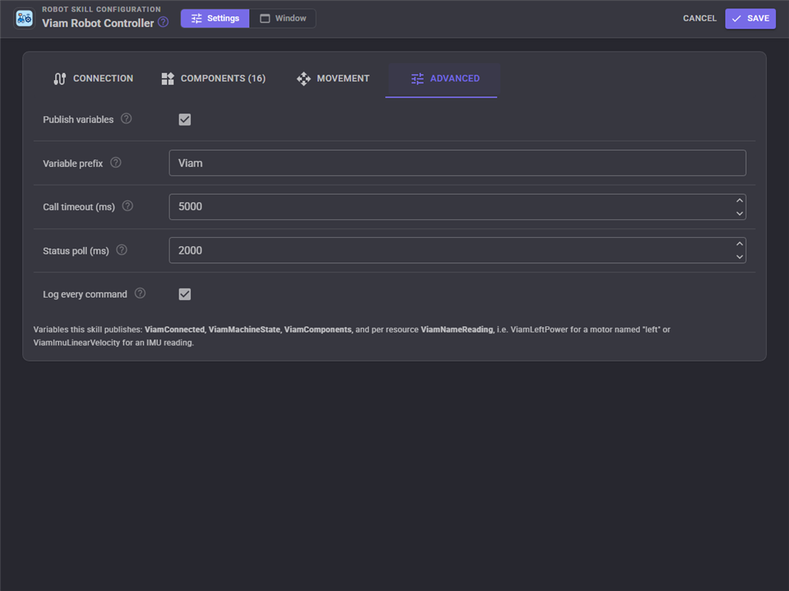Click the ViamComponents variable name
The width and height of the screenshot is (789, 591).
pyautogui.click(x=317, y=329)
